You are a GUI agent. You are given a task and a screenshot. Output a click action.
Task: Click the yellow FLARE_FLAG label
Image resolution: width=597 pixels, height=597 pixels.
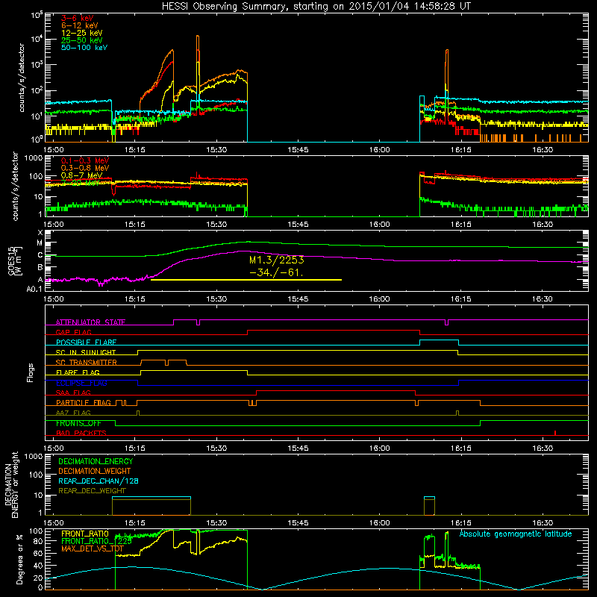point(78,372)
